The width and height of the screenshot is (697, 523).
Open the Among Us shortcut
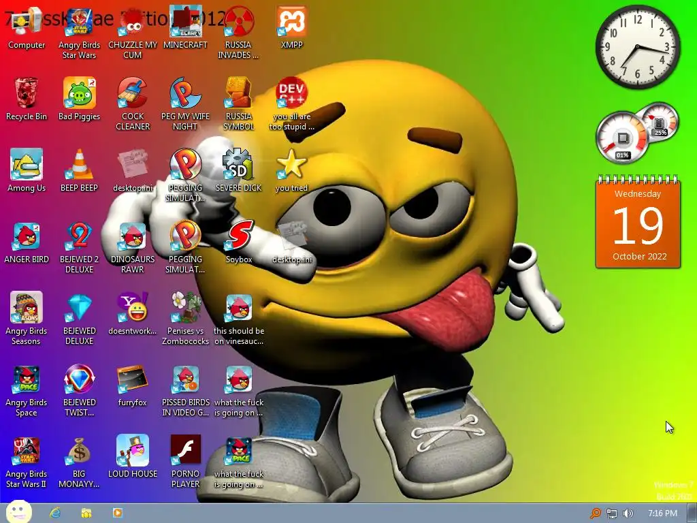point(27,171)
